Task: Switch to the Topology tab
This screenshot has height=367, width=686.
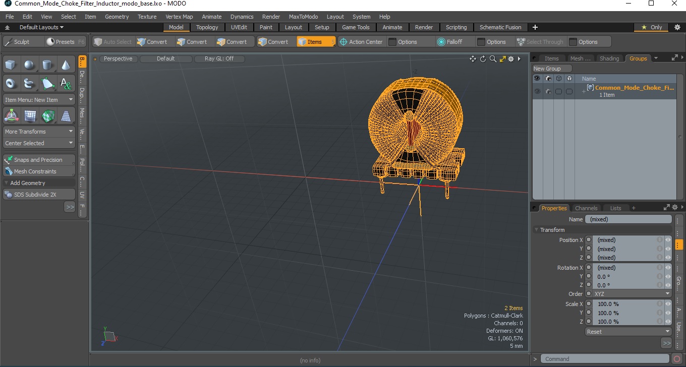Action: coord(207,27)
